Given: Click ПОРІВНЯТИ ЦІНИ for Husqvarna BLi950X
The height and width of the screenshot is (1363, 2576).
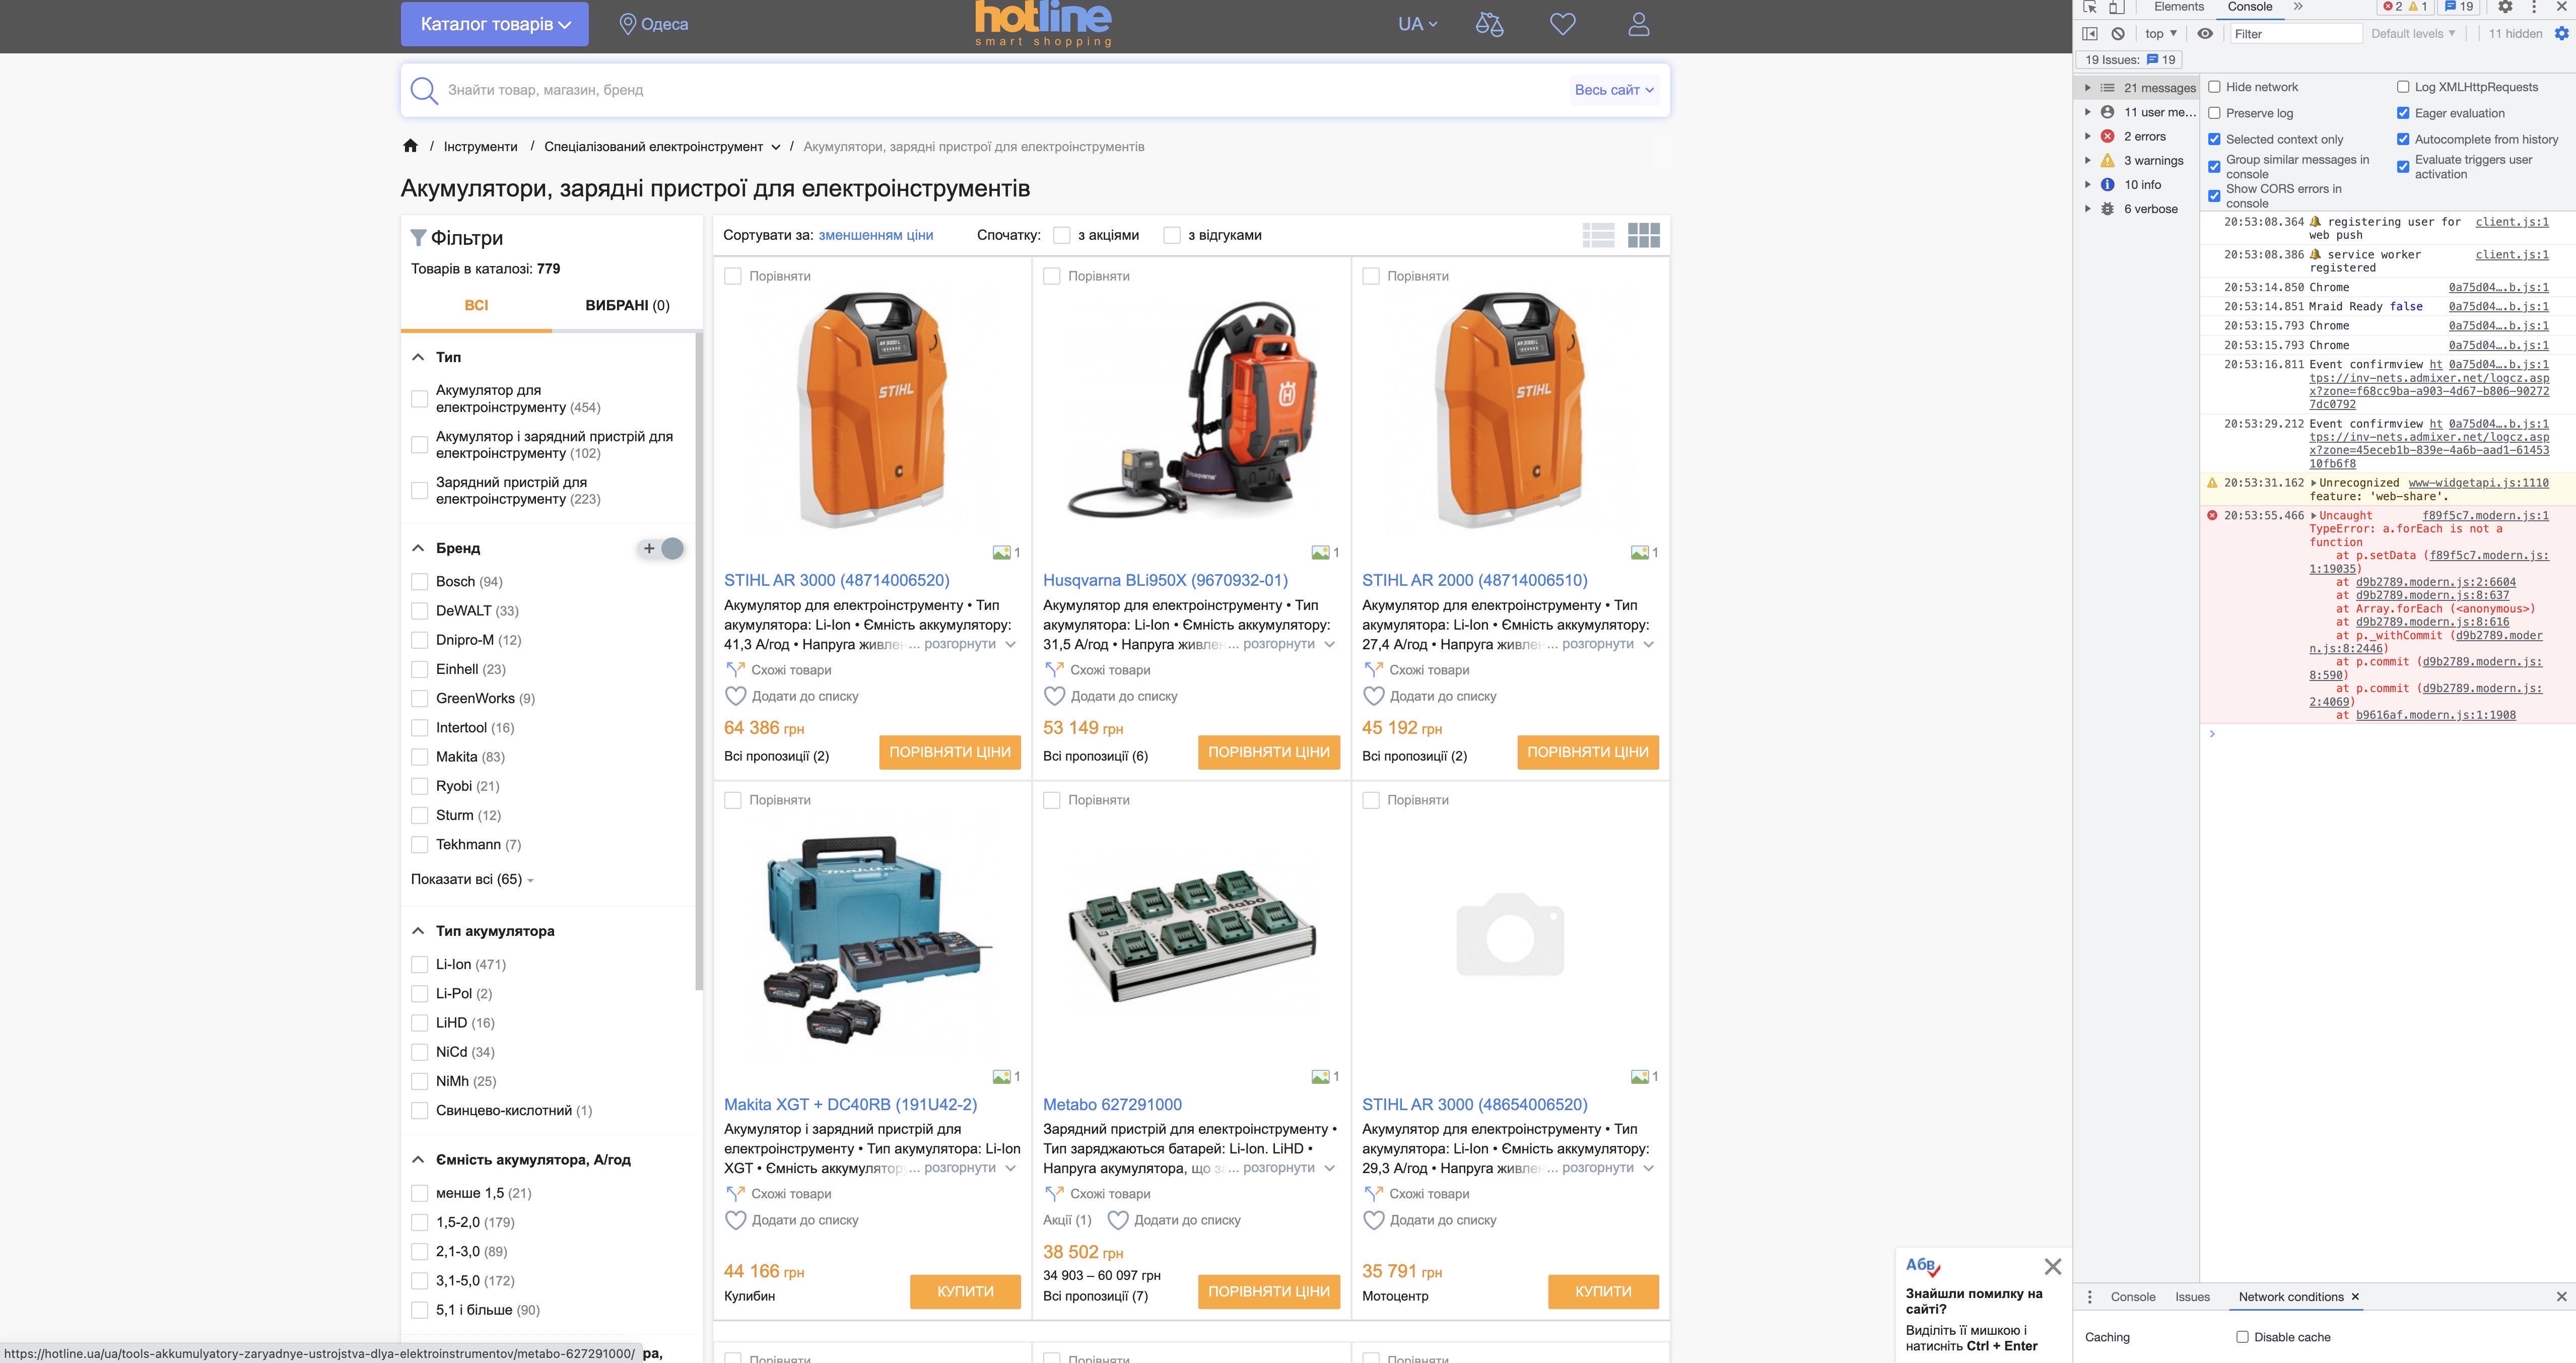Looking at the screenshot, I should (1268, 752).
